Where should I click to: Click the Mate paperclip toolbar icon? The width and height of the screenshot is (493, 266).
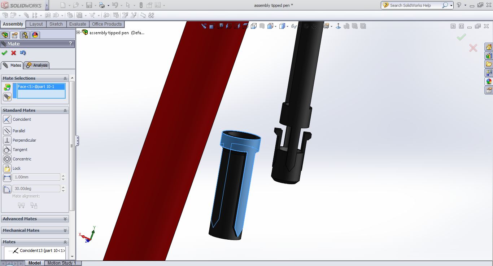(x=26, y=15)
